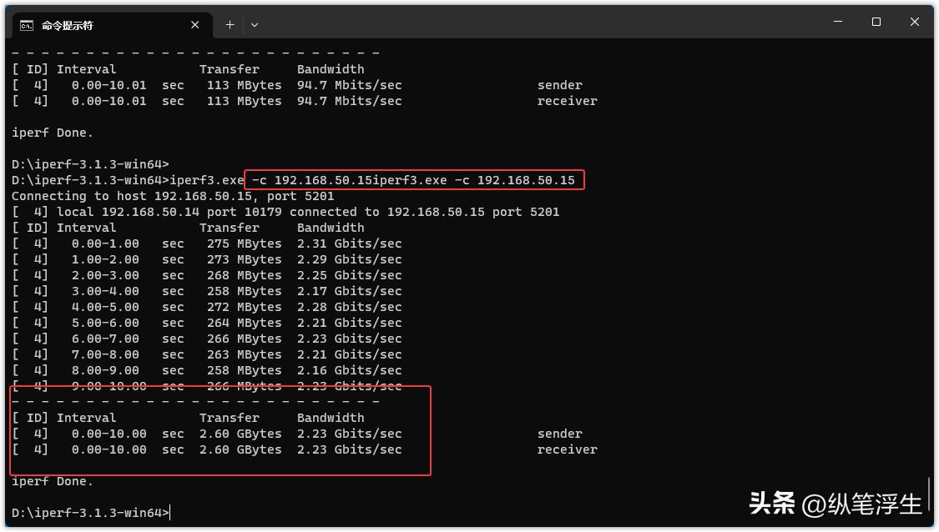The height and width of the screenshot is (532, 939).
Task: Click the '2.28 Gbits/sec' bandwidth value
Action: (x=349, y=307)
